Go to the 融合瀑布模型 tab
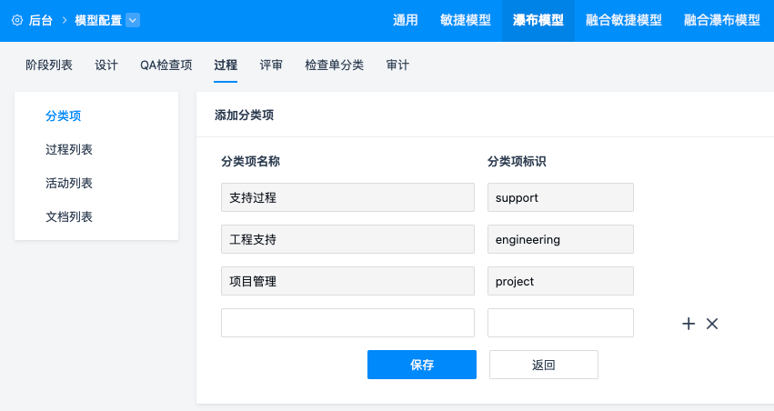774x411 pixels. (721, 20)
